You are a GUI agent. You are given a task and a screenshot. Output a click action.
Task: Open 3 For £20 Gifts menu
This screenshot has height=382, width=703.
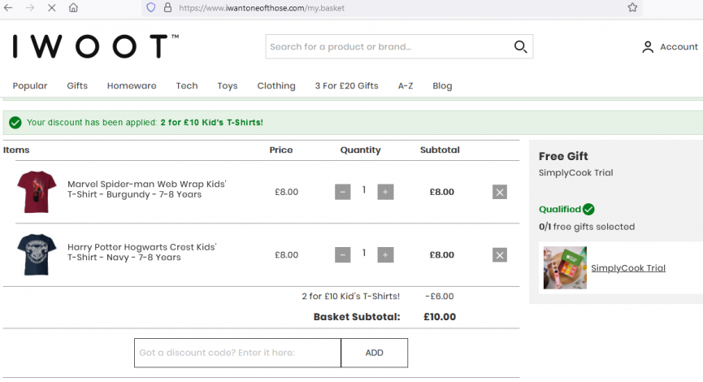(x=346, y=85)
